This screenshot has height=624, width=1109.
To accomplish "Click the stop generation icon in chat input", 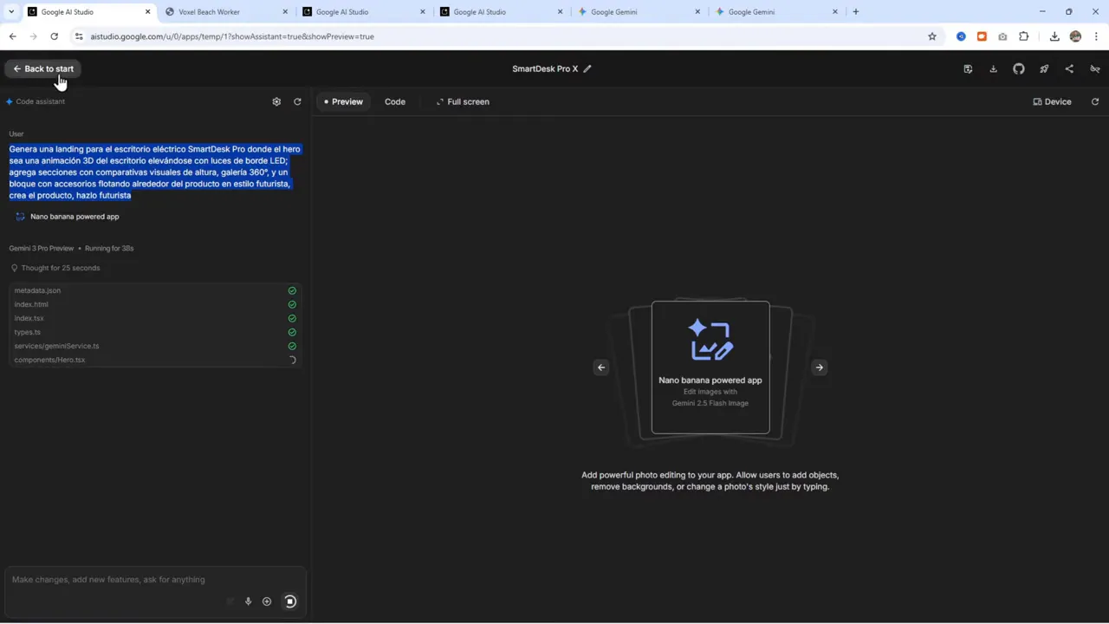I will pyautogui.click(x=289, y=601).
